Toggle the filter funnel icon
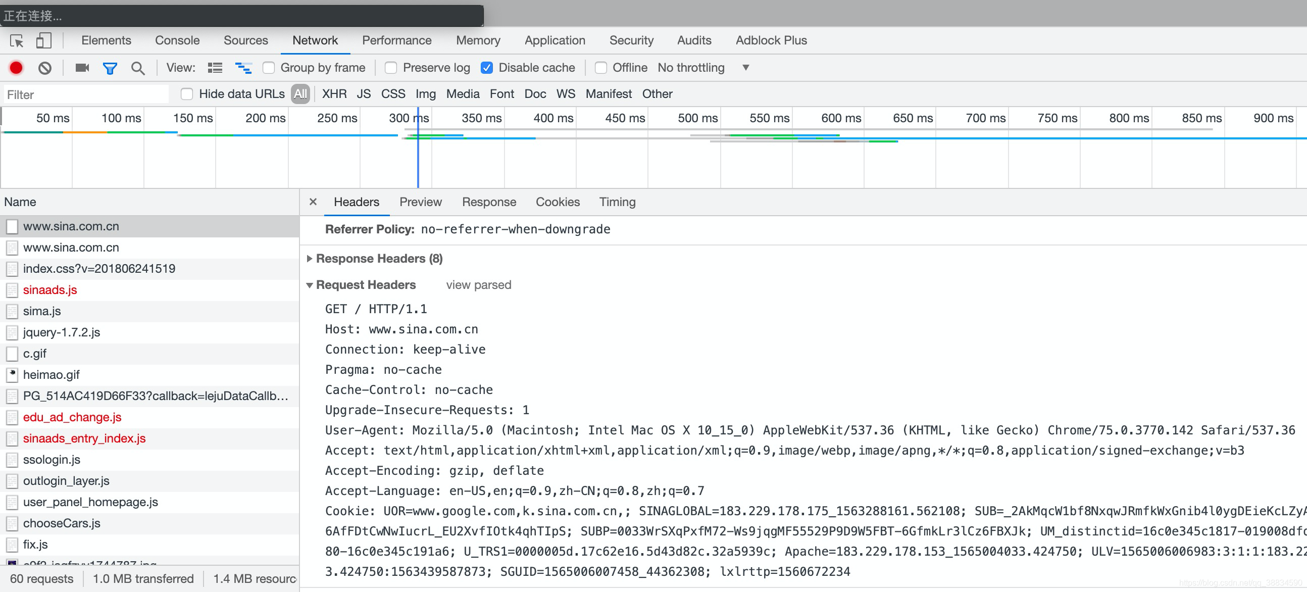The image size is (1307, 592). click(110, 68)
